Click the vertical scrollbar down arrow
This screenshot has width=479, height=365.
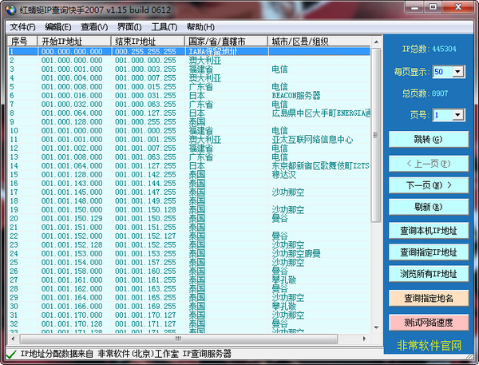point(377,327)
